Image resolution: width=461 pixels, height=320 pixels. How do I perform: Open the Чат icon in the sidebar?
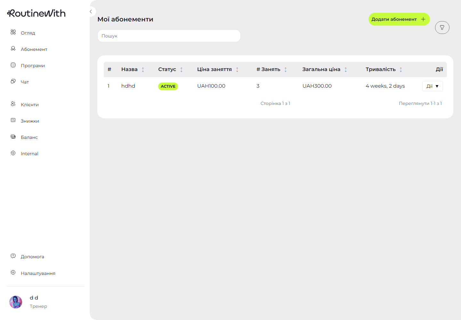coord(13,81)
